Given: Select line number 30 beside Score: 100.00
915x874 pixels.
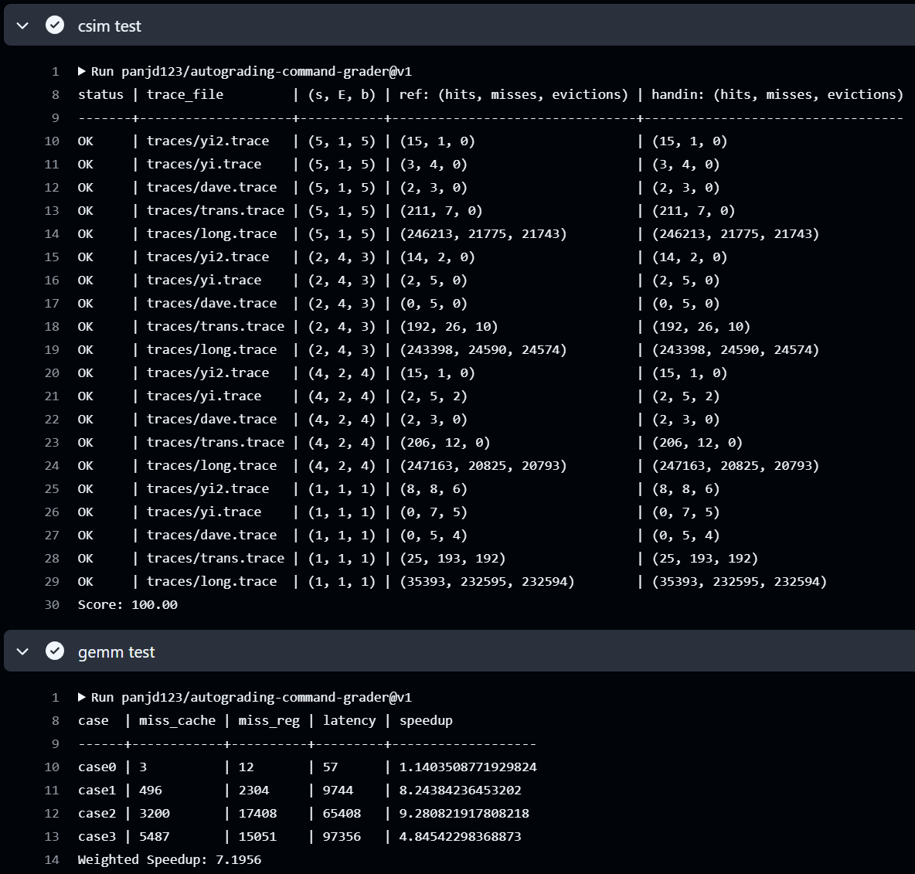Looking at the screenshot, I should pyautogui.click(x=52, y=604).
